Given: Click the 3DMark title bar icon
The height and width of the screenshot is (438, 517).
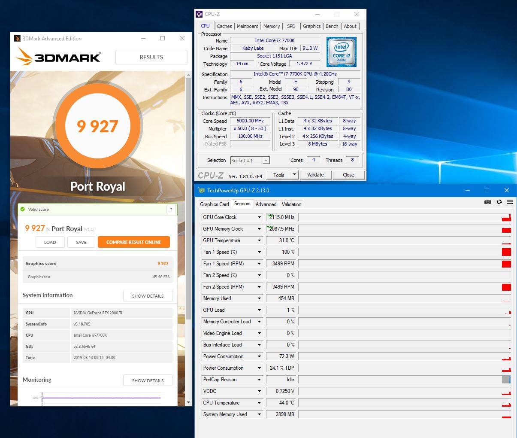Looking at the screenshot, I should (x=17, y=38).
